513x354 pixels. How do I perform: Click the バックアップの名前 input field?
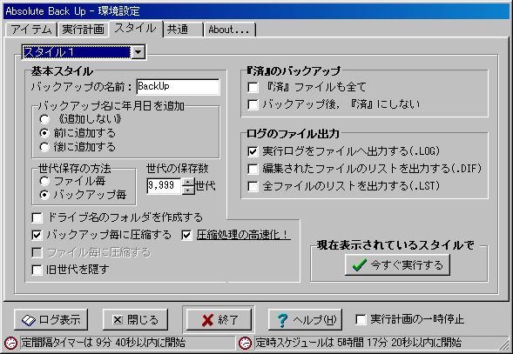[x=178, y=87]
